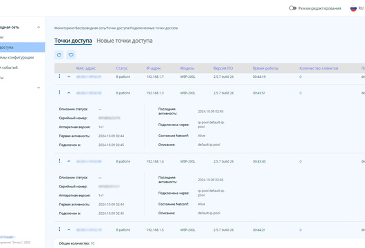Open the three-dot menu for row 192.168.1.3
The width and height of the screenshot is (365, 248).
(59, 92)
